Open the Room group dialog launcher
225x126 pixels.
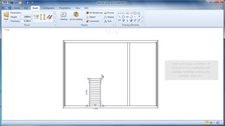pos(55,25)
